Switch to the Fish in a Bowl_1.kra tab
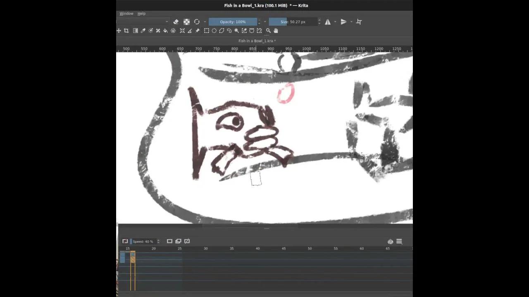 pos(257,40)
